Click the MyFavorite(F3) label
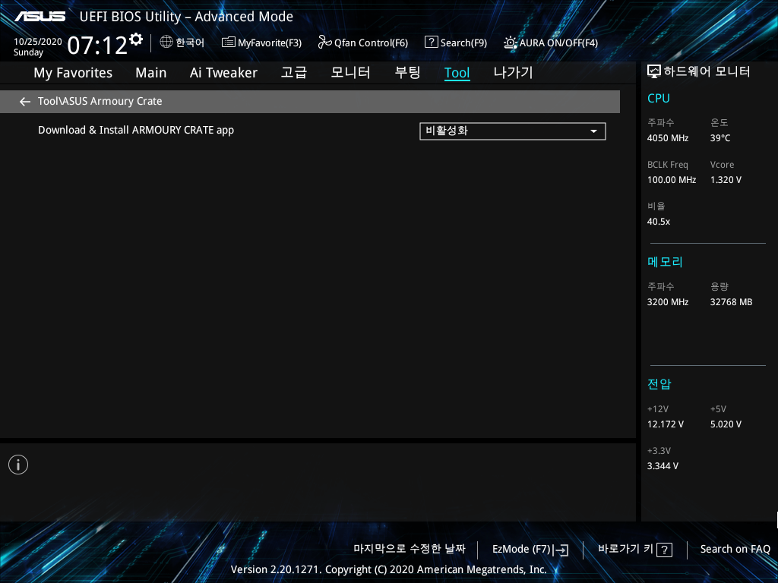Image resolution: width=778 pixels, height=583 pixels. (x=270, y=43)
